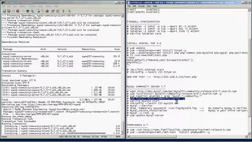
Task: Click 'yum update mysql-server' line in Notepad
Action: [147, 116]
